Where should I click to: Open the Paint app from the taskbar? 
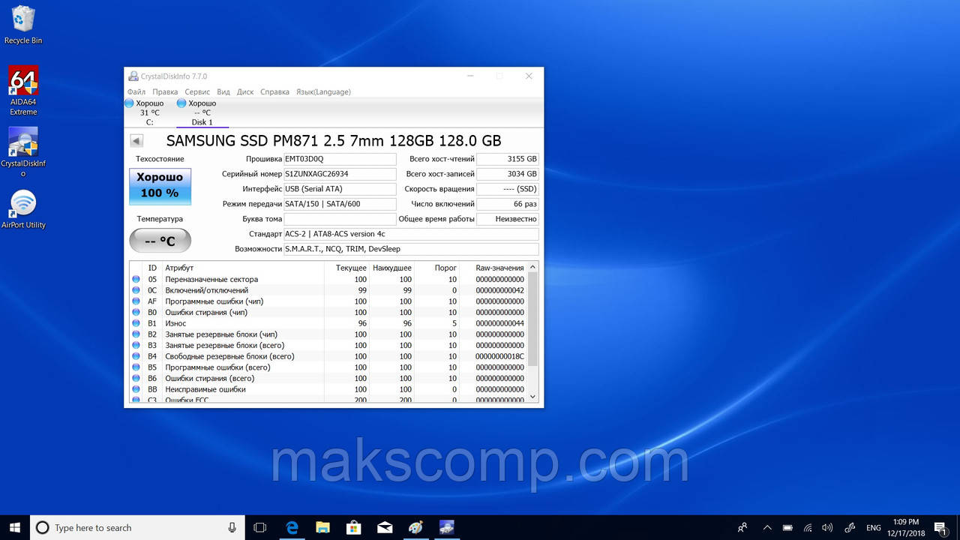[415, 527]
